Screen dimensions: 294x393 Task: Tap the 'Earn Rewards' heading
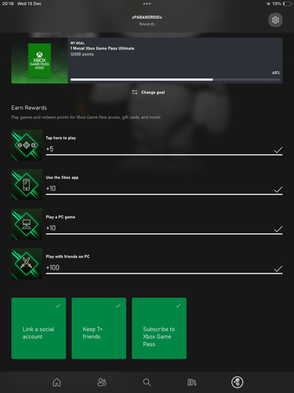(x=29, y=108)
